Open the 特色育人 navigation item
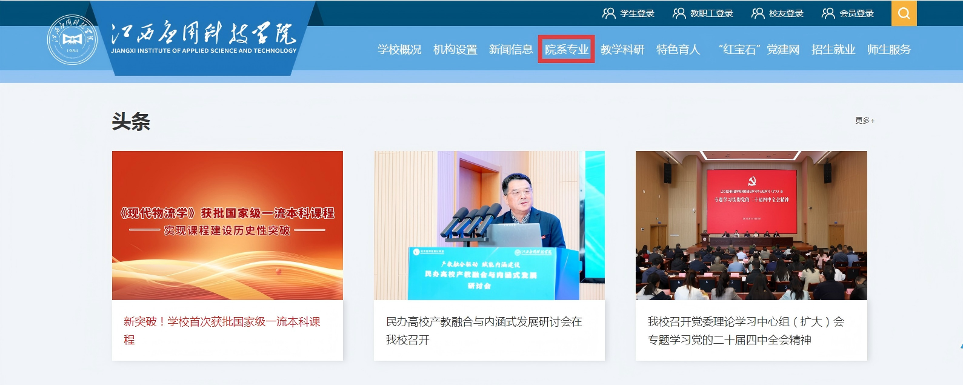Screen dimensions: 963x385 click(678, 50)
